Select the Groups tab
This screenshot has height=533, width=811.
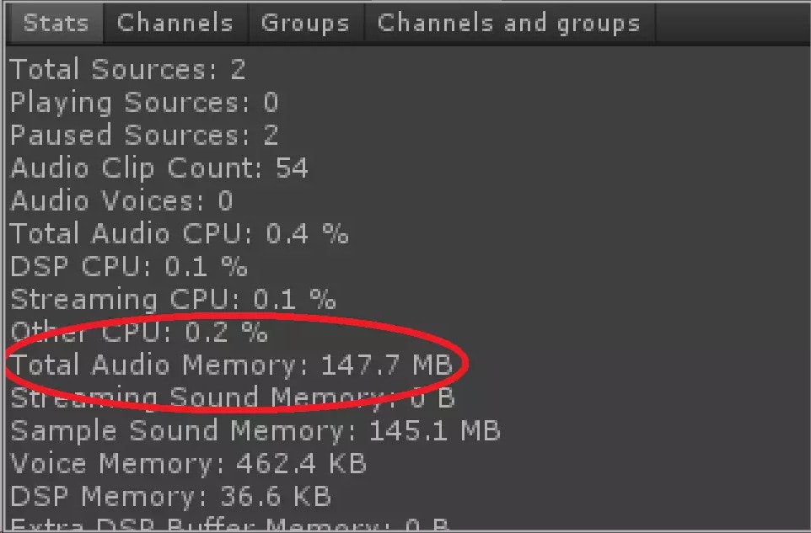pos(304,23)
